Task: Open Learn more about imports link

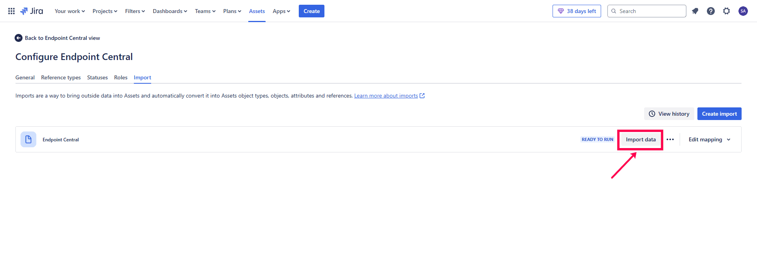Action: pyautogui.click(x=386, y=96)
